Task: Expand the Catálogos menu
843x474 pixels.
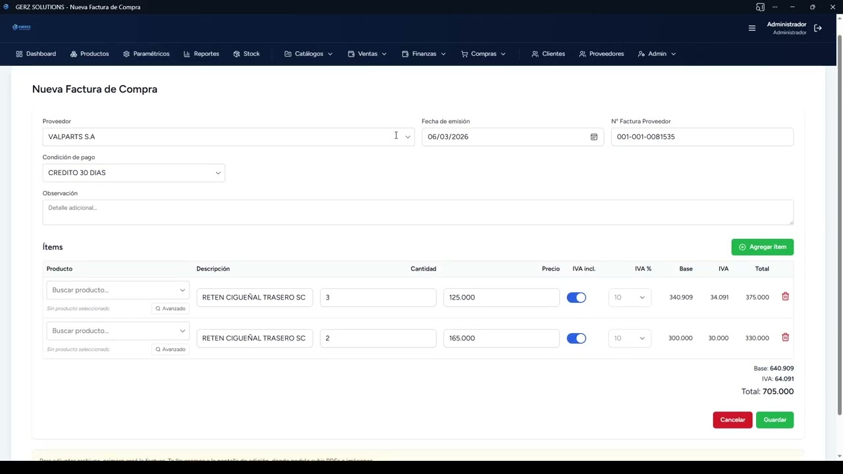Action: [308, 54]
